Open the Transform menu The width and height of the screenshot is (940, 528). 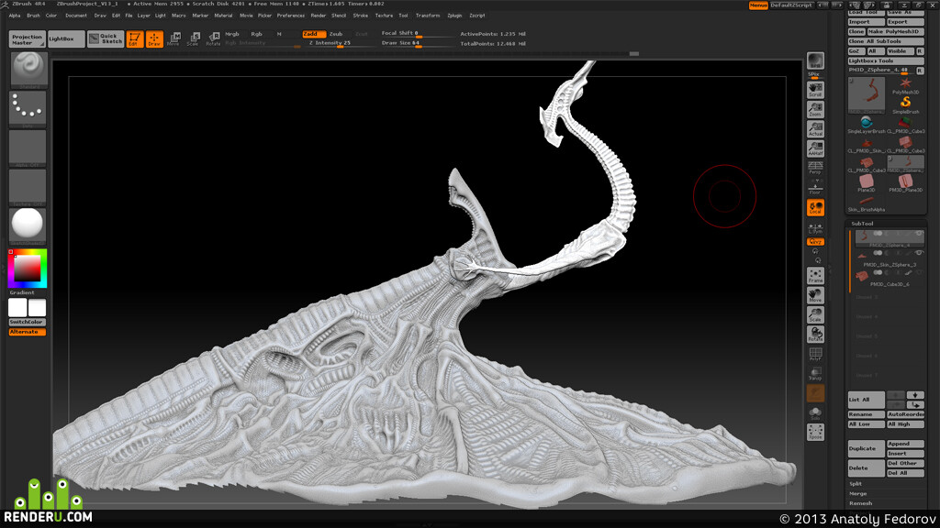click(428, 16)
